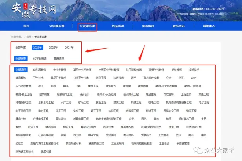Visit the 帮助中心 section
The image size is (242, 161).
click(209, 26)
